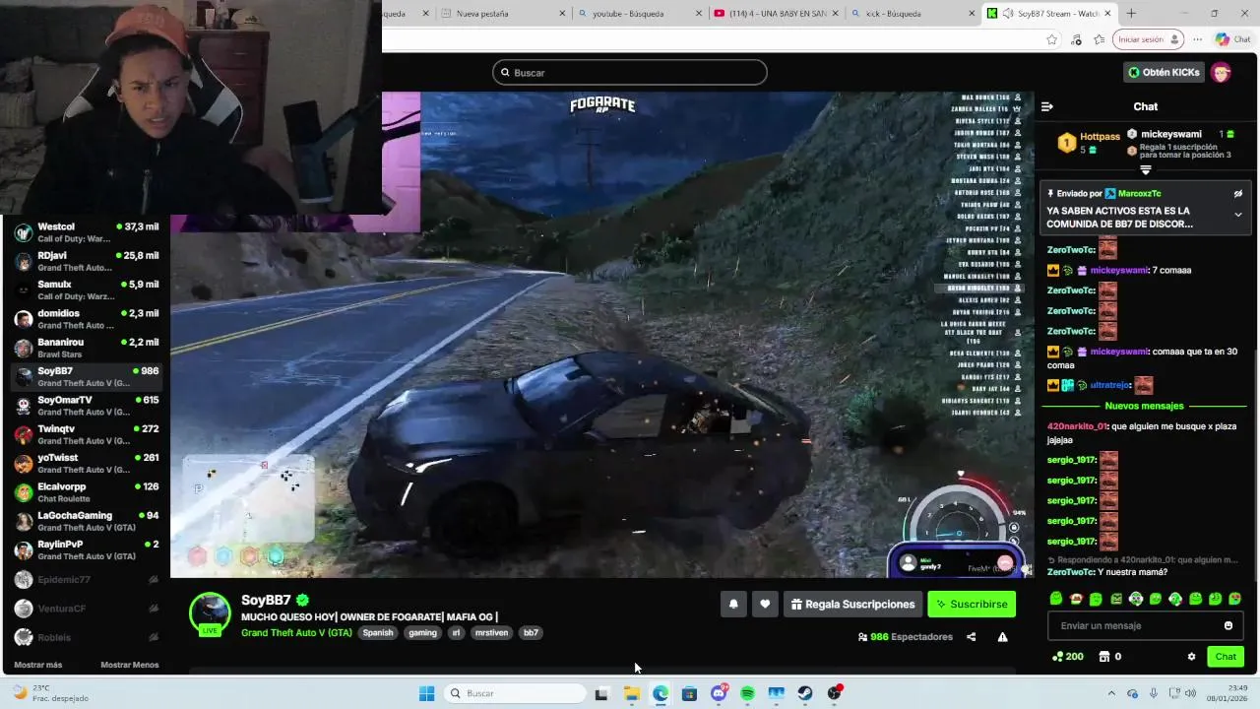Close the SoyBB7 Stream tab

[x=1108, y=14]
